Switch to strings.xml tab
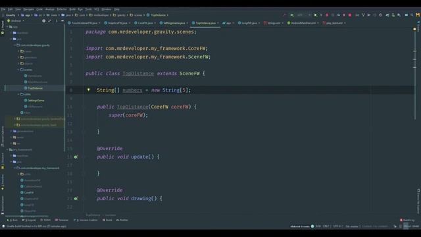 274,23
